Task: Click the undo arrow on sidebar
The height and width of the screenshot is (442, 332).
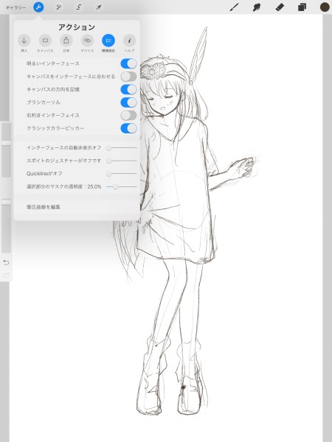Action: click(x=6, y=262)
